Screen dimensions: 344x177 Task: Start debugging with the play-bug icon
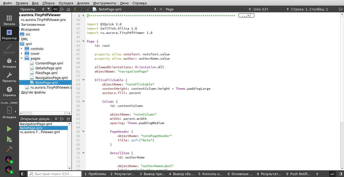coord(9,139)
